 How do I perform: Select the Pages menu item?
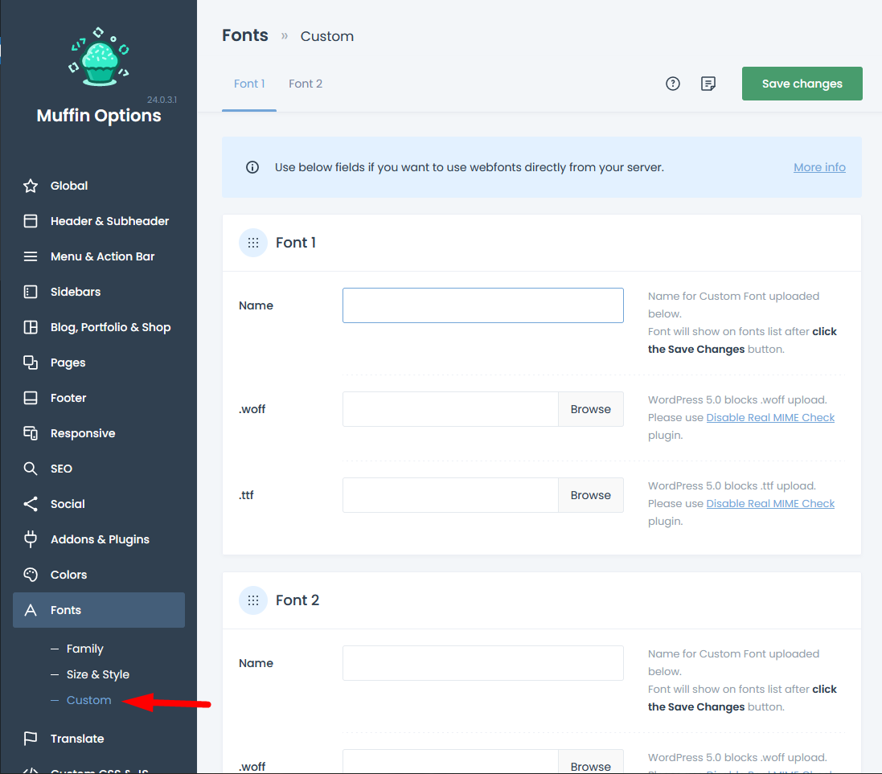(99, 362)
